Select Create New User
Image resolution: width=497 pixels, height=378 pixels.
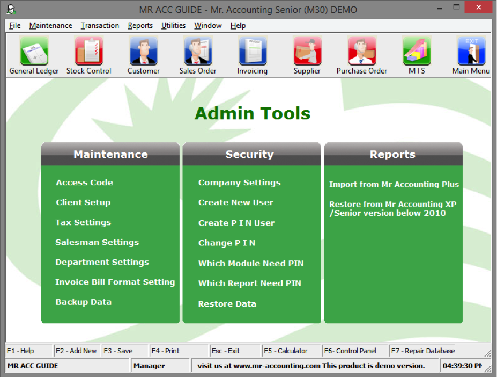(235, 202)
